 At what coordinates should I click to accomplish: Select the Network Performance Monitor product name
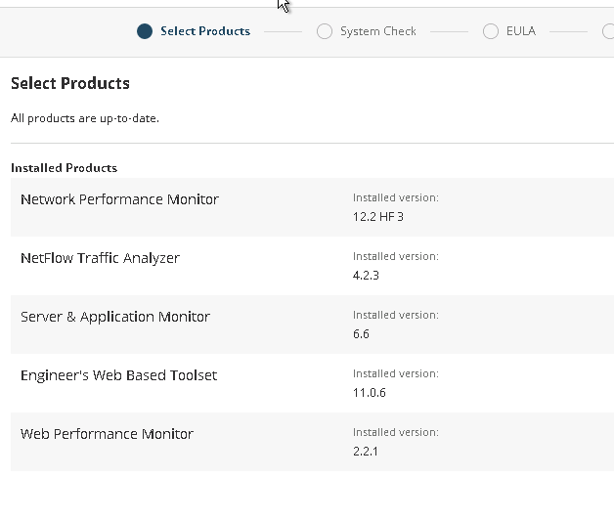119,199
